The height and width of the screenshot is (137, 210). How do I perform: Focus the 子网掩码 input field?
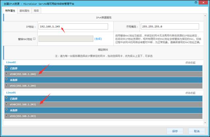(170, 27)
